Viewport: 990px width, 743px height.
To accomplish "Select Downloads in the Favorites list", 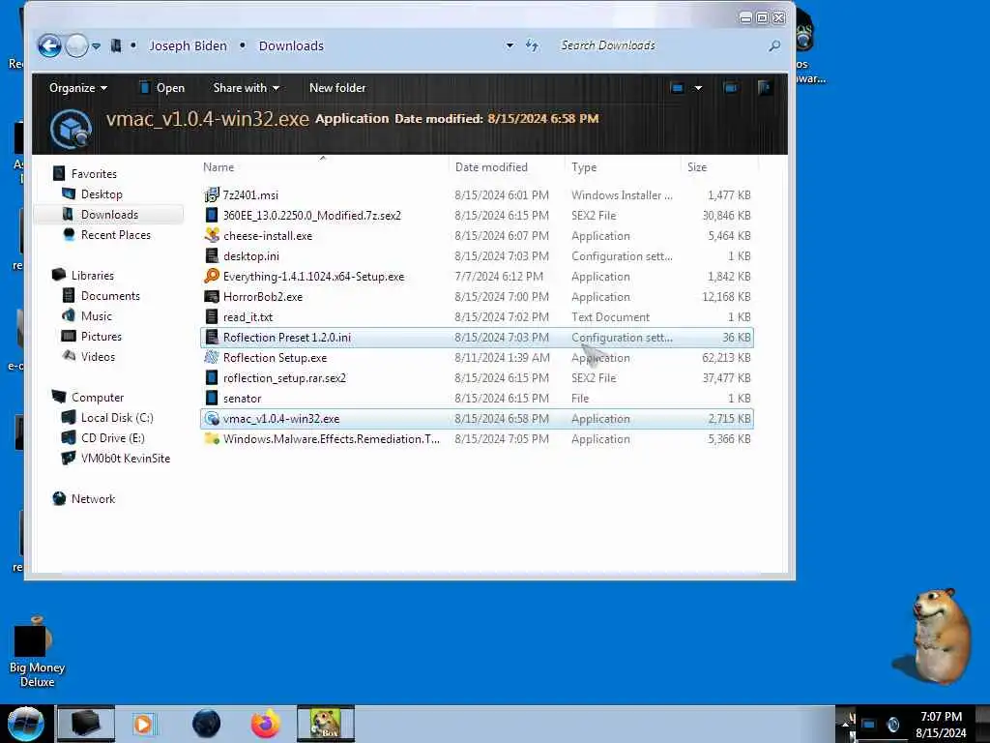I will tap(109, 214).
